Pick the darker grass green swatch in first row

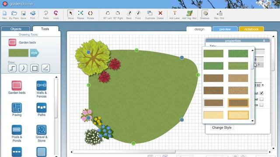238,54
